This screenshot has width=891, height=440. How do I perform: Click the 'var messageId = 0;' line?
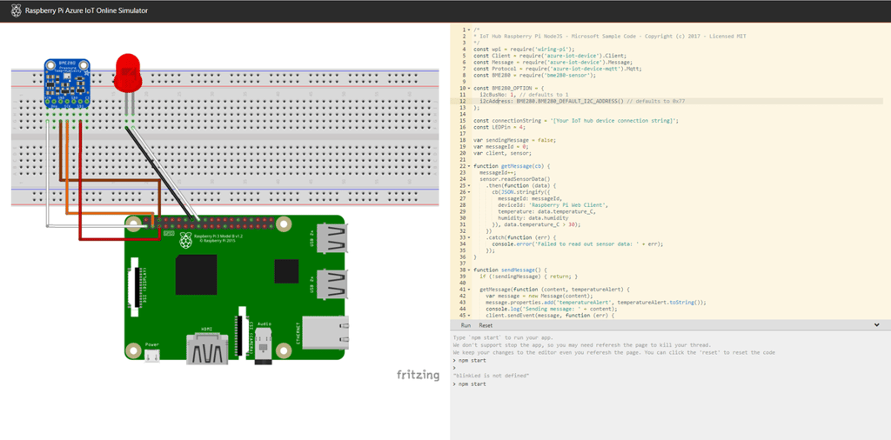(x=501, y=146)
